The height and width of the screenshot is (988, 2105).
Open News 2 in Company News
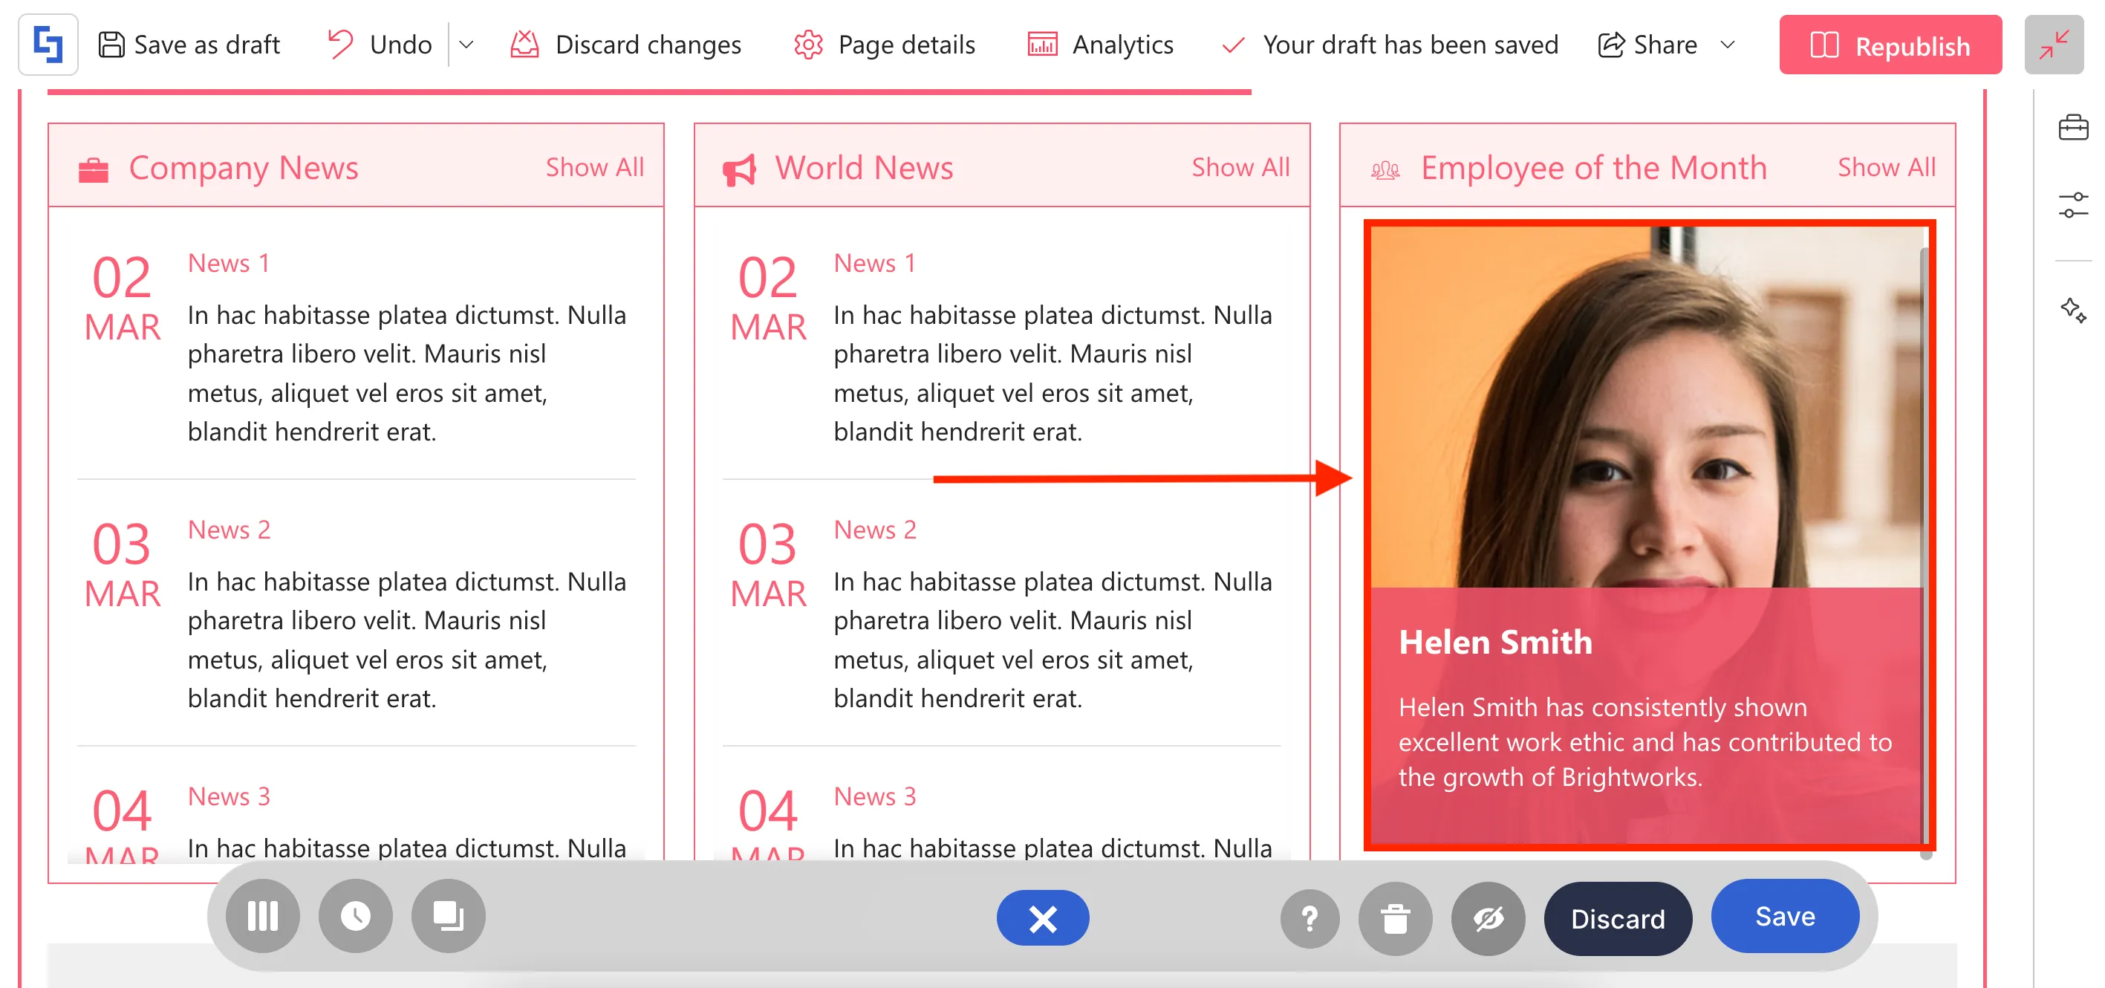(x=229, y=530)
